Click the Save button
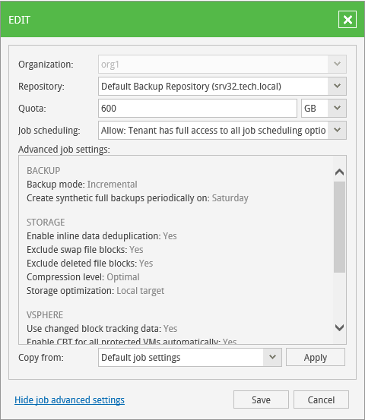The image size is (365, 420). 261,399
